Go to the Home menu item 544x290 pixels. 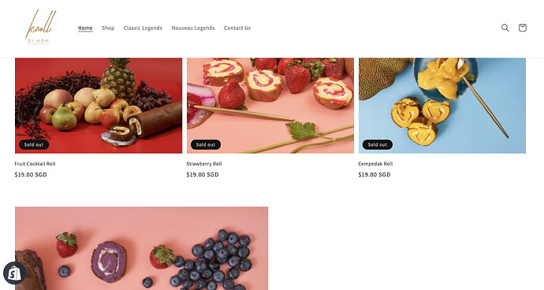click(85, 28)
